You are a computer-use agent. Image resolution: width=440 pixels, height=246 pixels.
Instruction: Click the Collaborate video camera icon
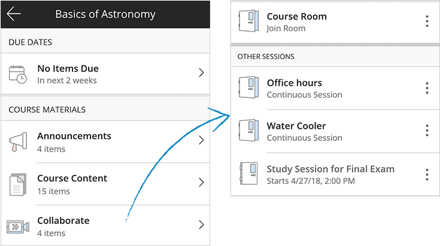click(18, 226)
